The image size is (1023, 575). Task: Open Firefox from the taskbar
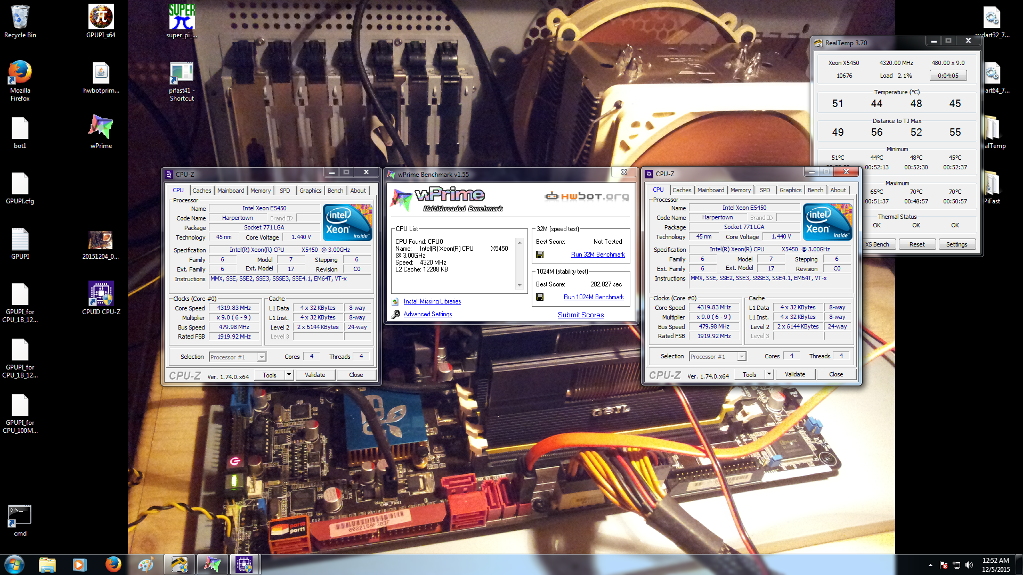click(113, 564)
